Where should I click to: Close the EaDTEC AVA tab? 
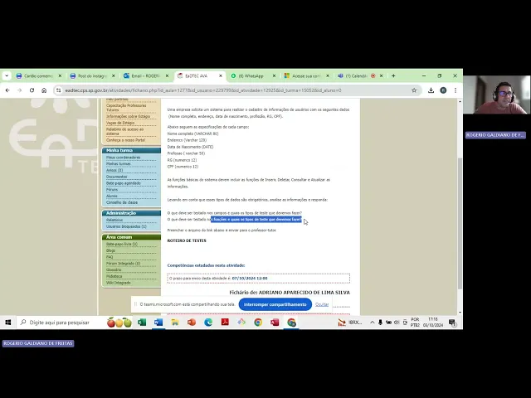(221, 75)
